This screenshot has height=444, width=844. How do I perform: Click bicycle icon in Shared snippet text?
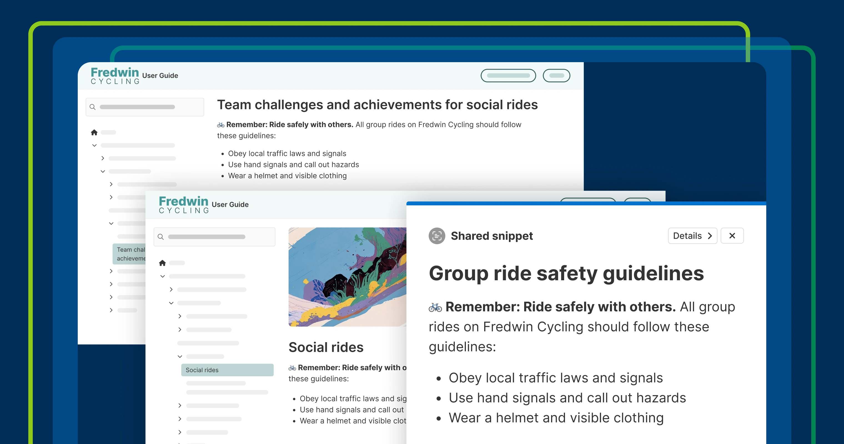435,307
